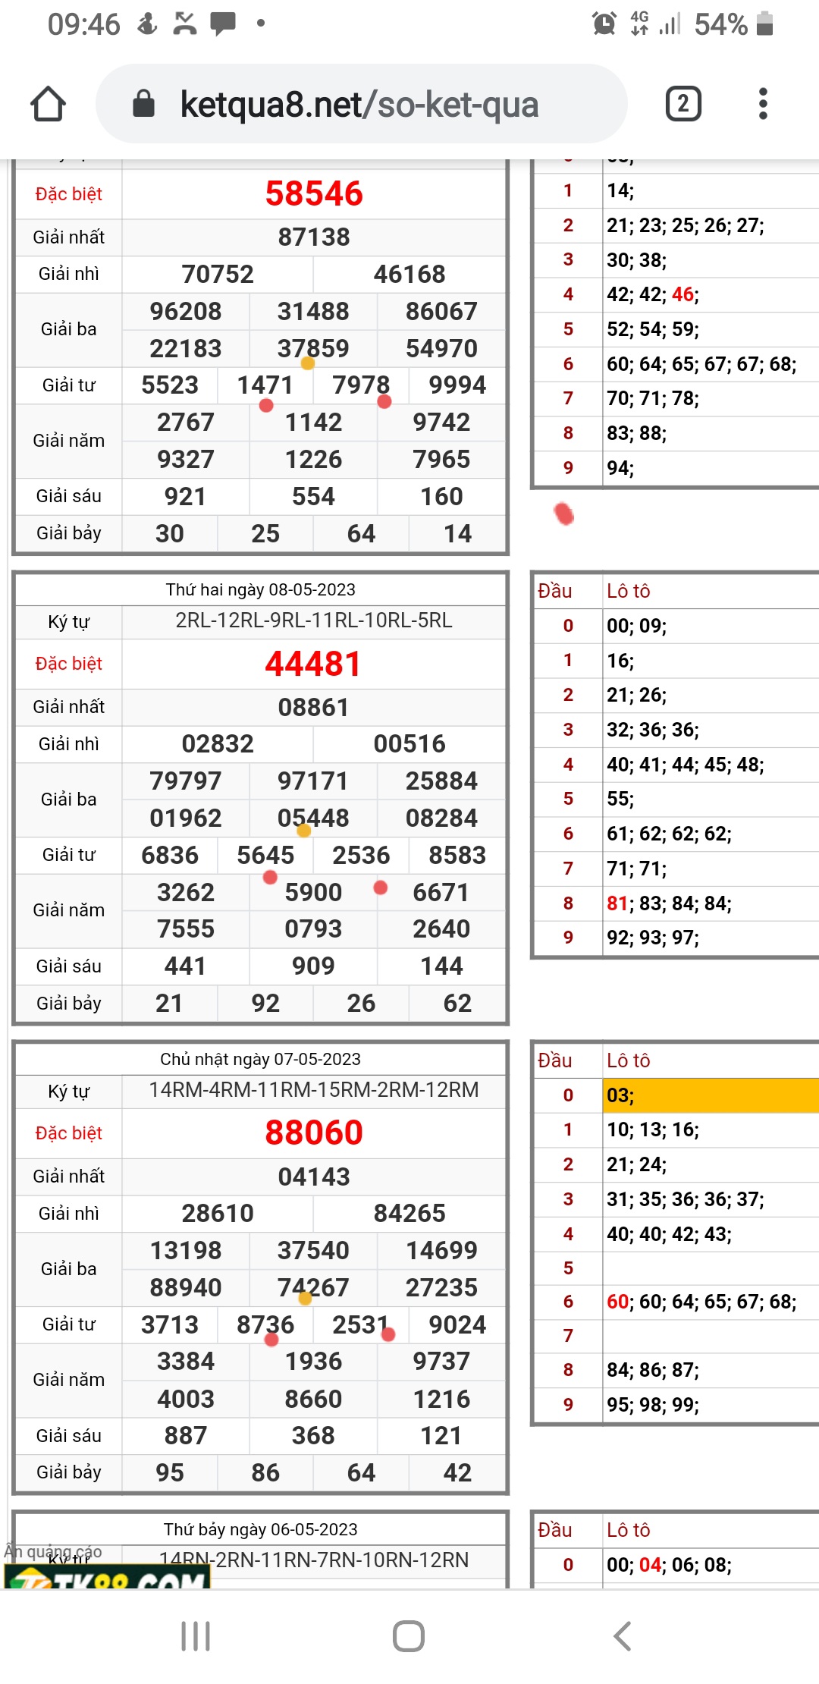
Task: Tap sixth prize number 909
Action: 313,966
